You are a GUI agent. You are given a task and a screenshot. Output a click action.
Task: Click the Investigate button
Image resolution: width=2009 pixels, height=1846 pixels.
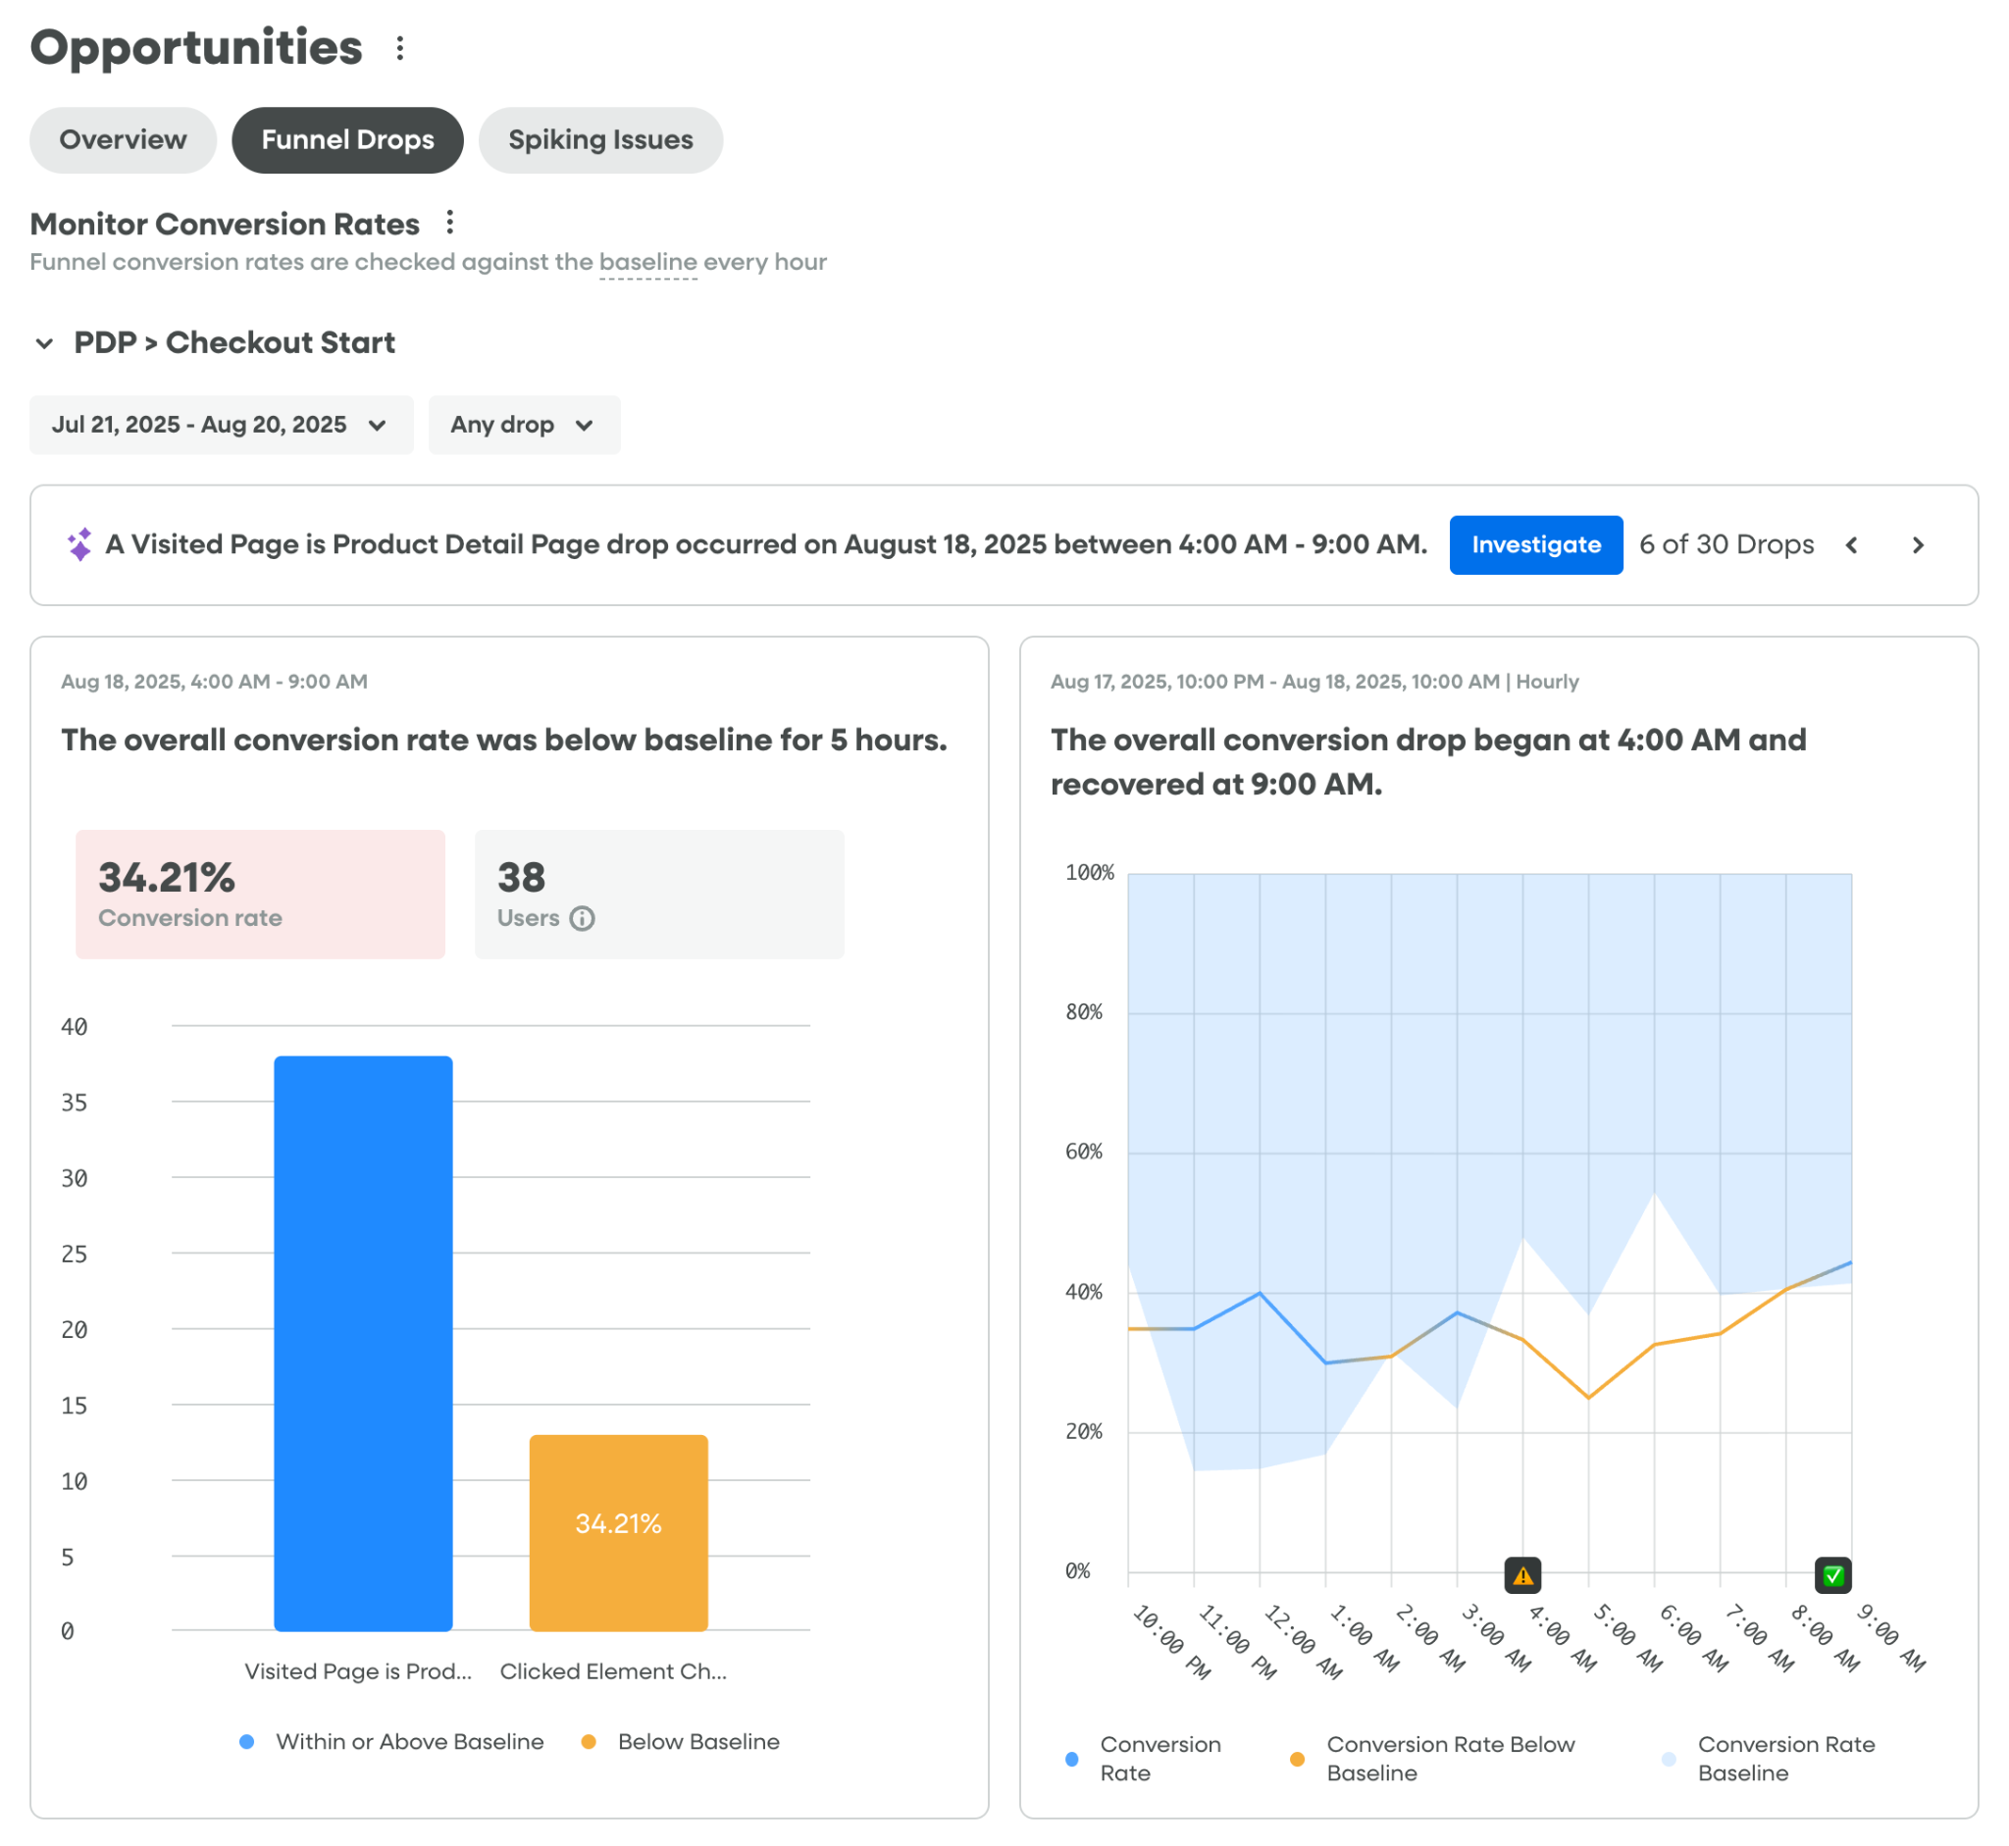(1535, 545)
